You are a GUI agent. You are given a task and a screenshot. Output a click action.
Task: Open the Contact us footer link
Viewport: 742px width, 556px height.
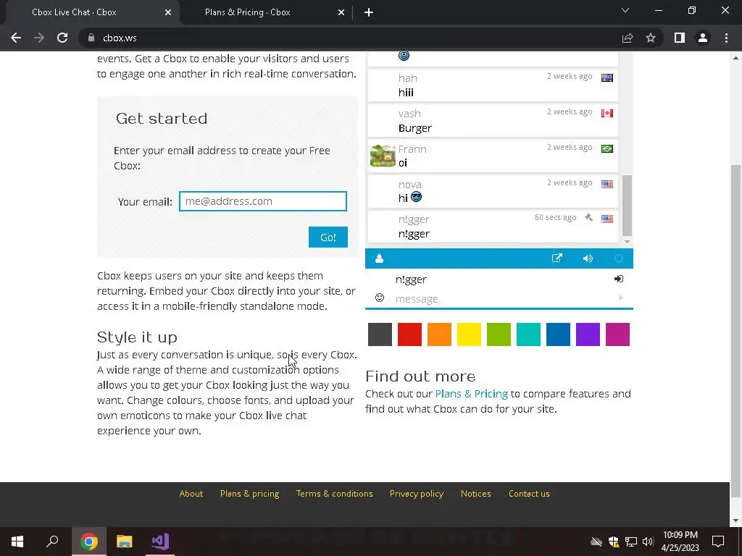click(x=529, y=494)
